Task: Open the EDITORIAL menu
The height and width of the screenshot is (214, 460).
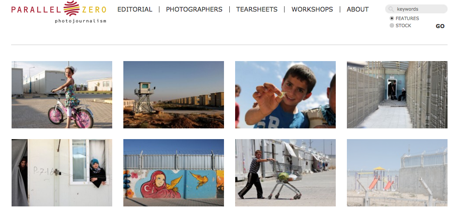Action: coord(134,9)
